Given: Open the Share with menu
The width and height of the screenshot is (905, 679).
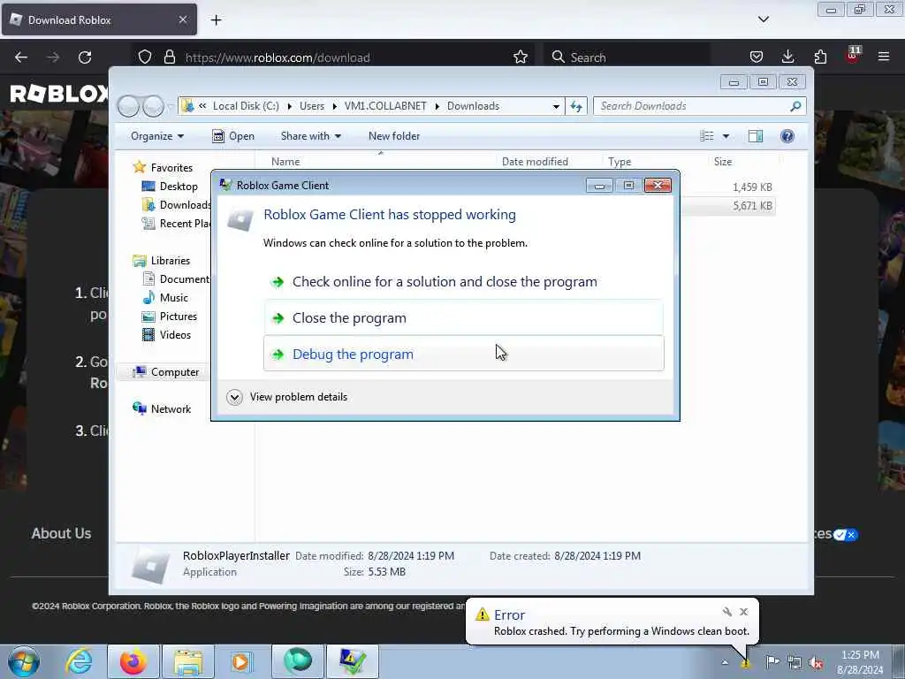Looking at the screenshot, I should coord(310,136).
